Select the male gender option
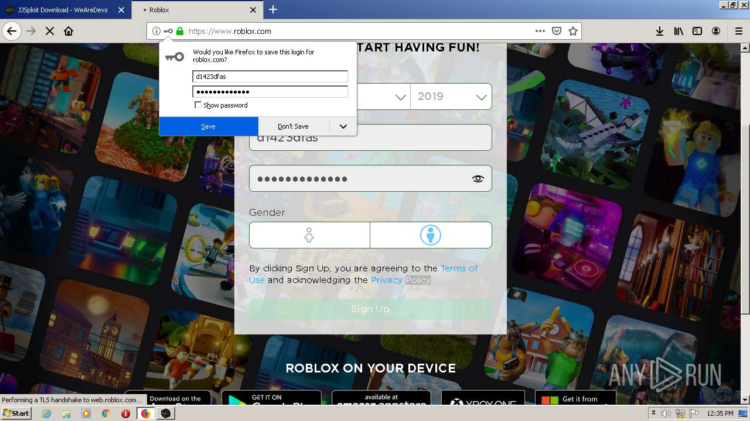Image resolution: width=750 pixels, height=421 pixels. tap(431, 235)
